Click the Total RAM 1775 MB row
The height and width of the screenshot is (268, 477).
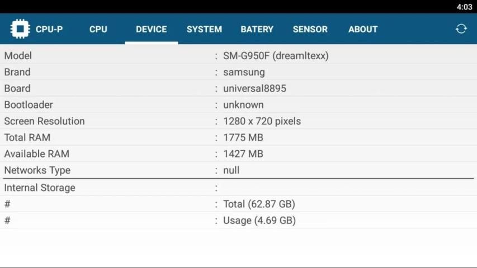point(238,137)
